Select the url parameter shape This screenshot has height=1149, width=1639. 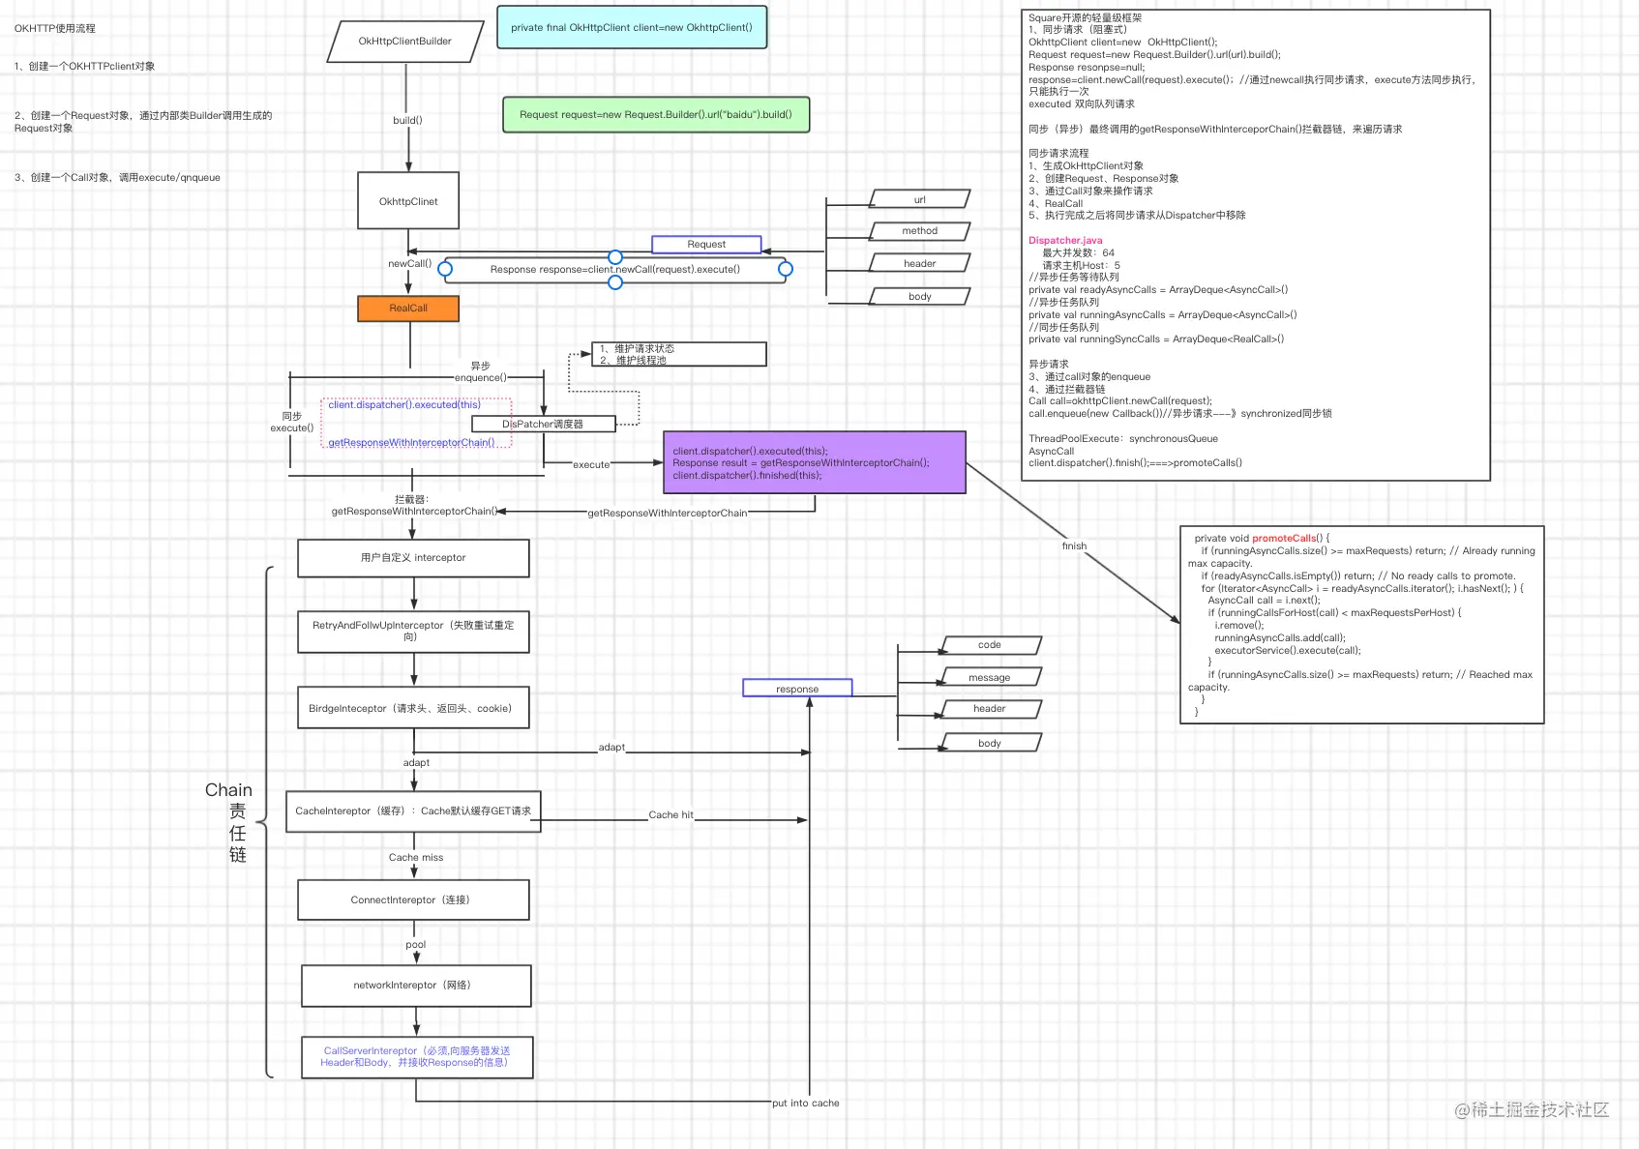point(920,199)
